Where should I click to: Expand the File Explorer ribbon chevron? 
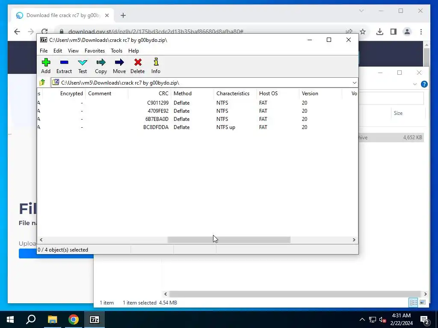pos(415,84)
